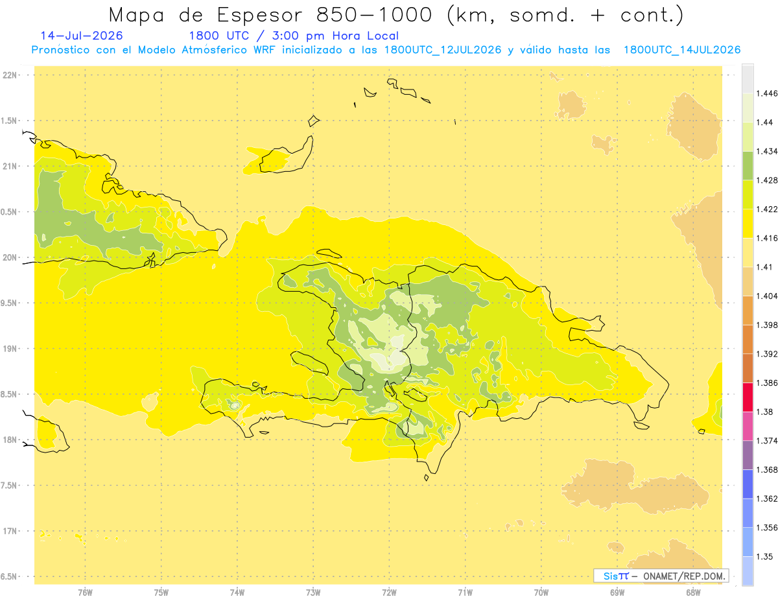778x601 pixels.
Task: Click the legend value '1.392'
Action: (x=766, y=354)
